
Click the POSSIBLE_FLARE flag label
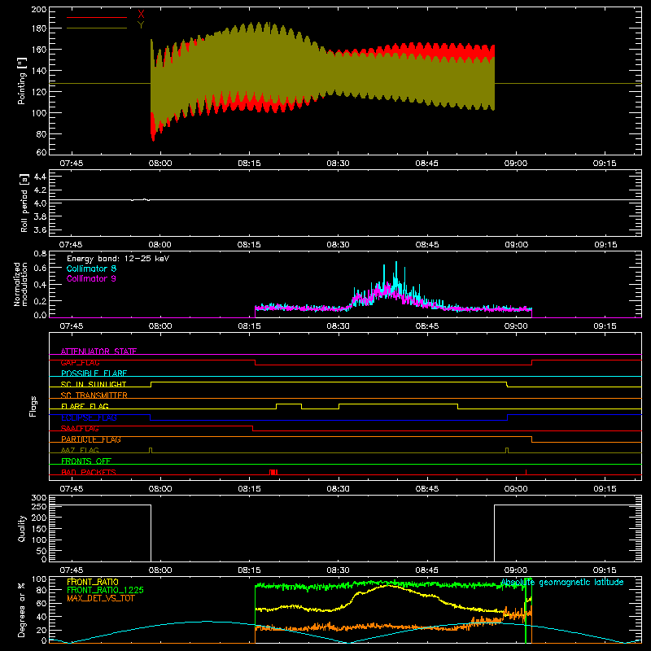[x=94, y=374]
